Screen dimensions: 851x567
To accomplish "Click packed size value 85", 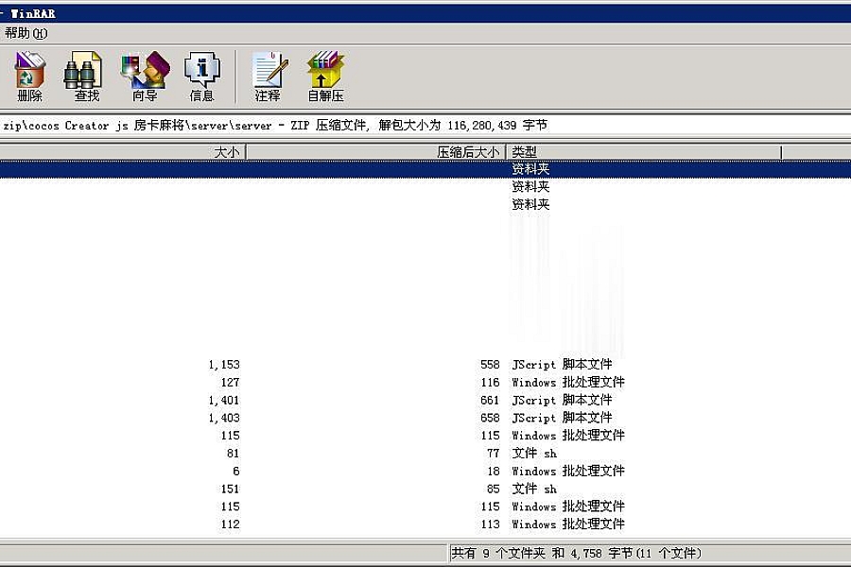I will (493, 489).
